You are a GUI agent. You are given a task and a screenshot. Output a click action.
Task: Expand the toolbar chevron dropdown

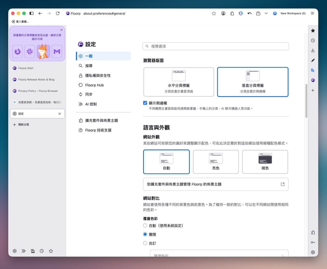click(266, 13)
